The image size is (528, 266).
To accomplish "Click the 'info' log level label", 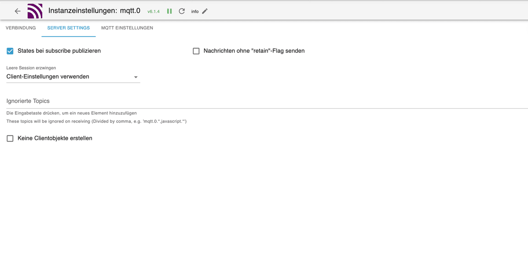I will coord(194,11).
